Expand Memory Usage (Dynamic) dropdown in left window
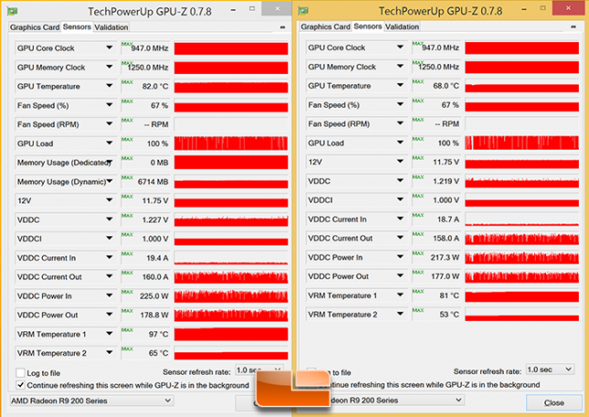Viewport: 589px width, 417px height. tap(110, 182)
